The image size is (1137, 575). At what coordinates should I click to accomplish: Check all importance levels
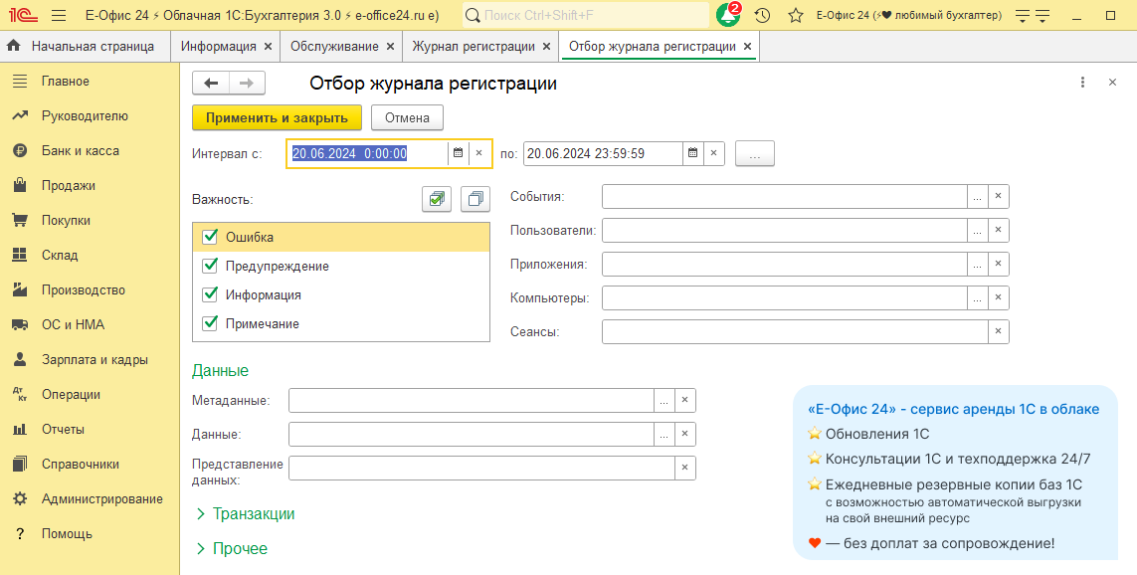pos(437,199)
